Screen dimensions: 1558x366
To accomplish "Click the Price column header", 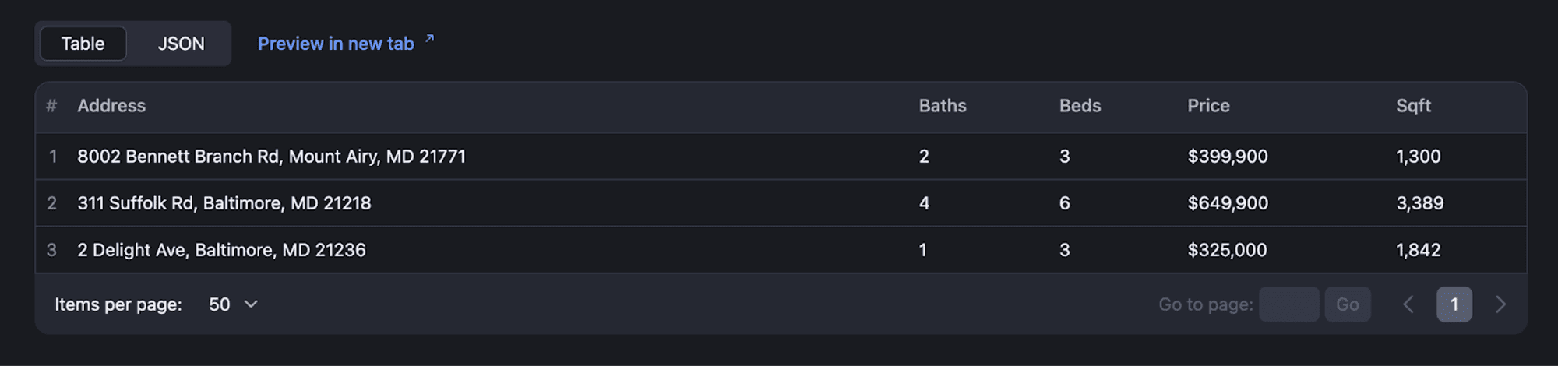I will pyautogui.click(x=1208, y=106).
